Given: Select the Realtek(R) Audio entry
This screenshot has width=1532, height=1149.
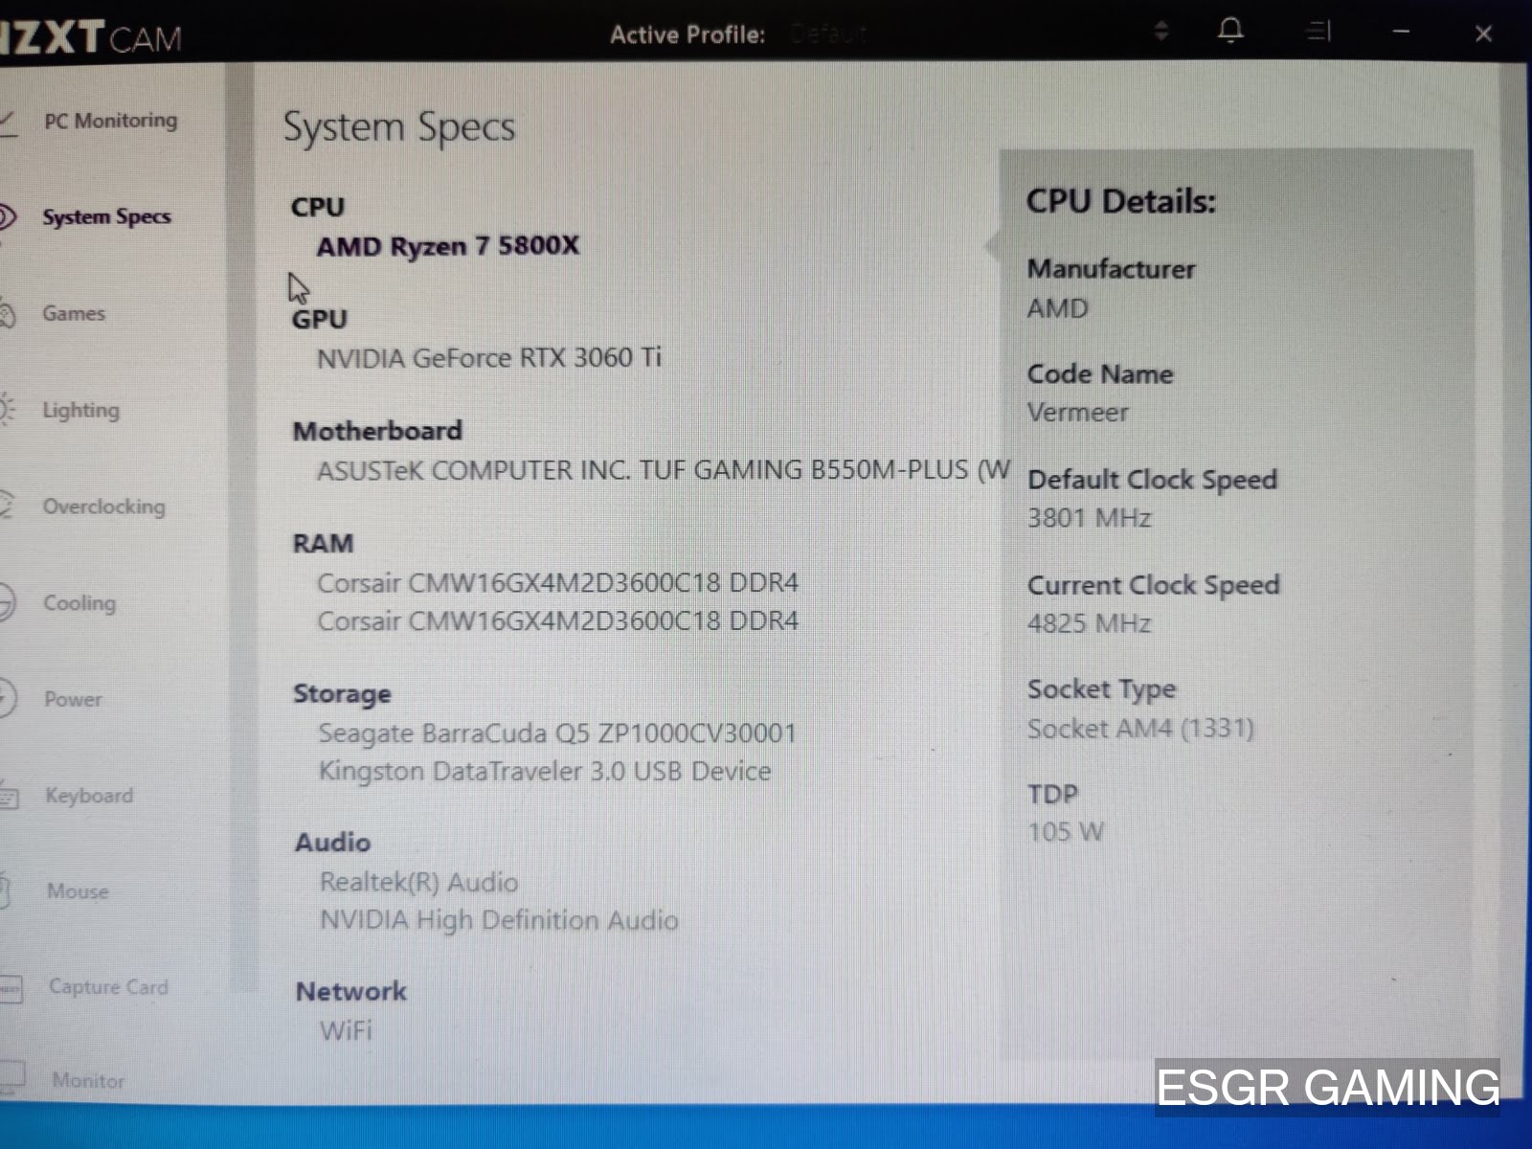Looking at the screenshot, I should coord(418,882).
